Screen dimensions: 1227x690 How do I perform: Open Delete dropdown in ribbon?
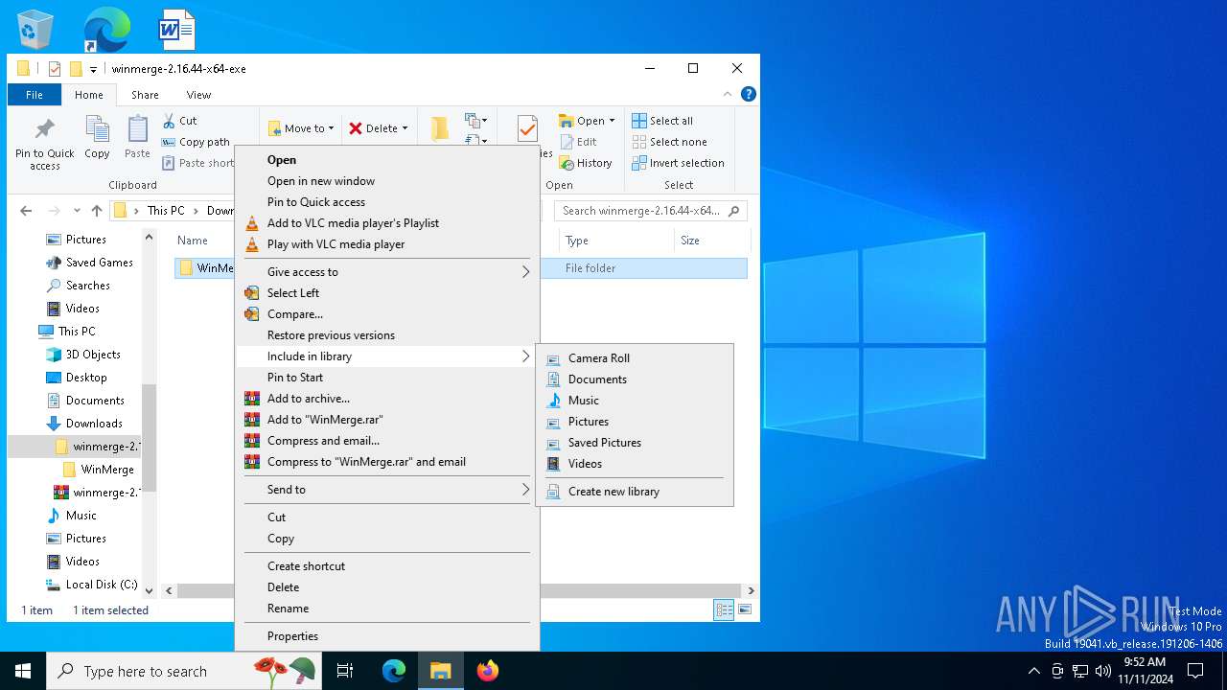point(378,128)
